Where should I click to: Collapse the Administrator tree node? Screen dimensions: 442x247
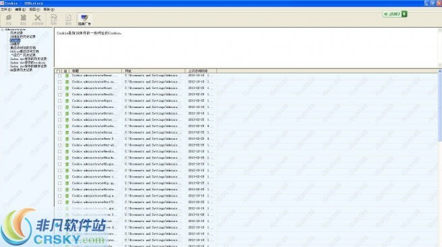tap(2, 30)
